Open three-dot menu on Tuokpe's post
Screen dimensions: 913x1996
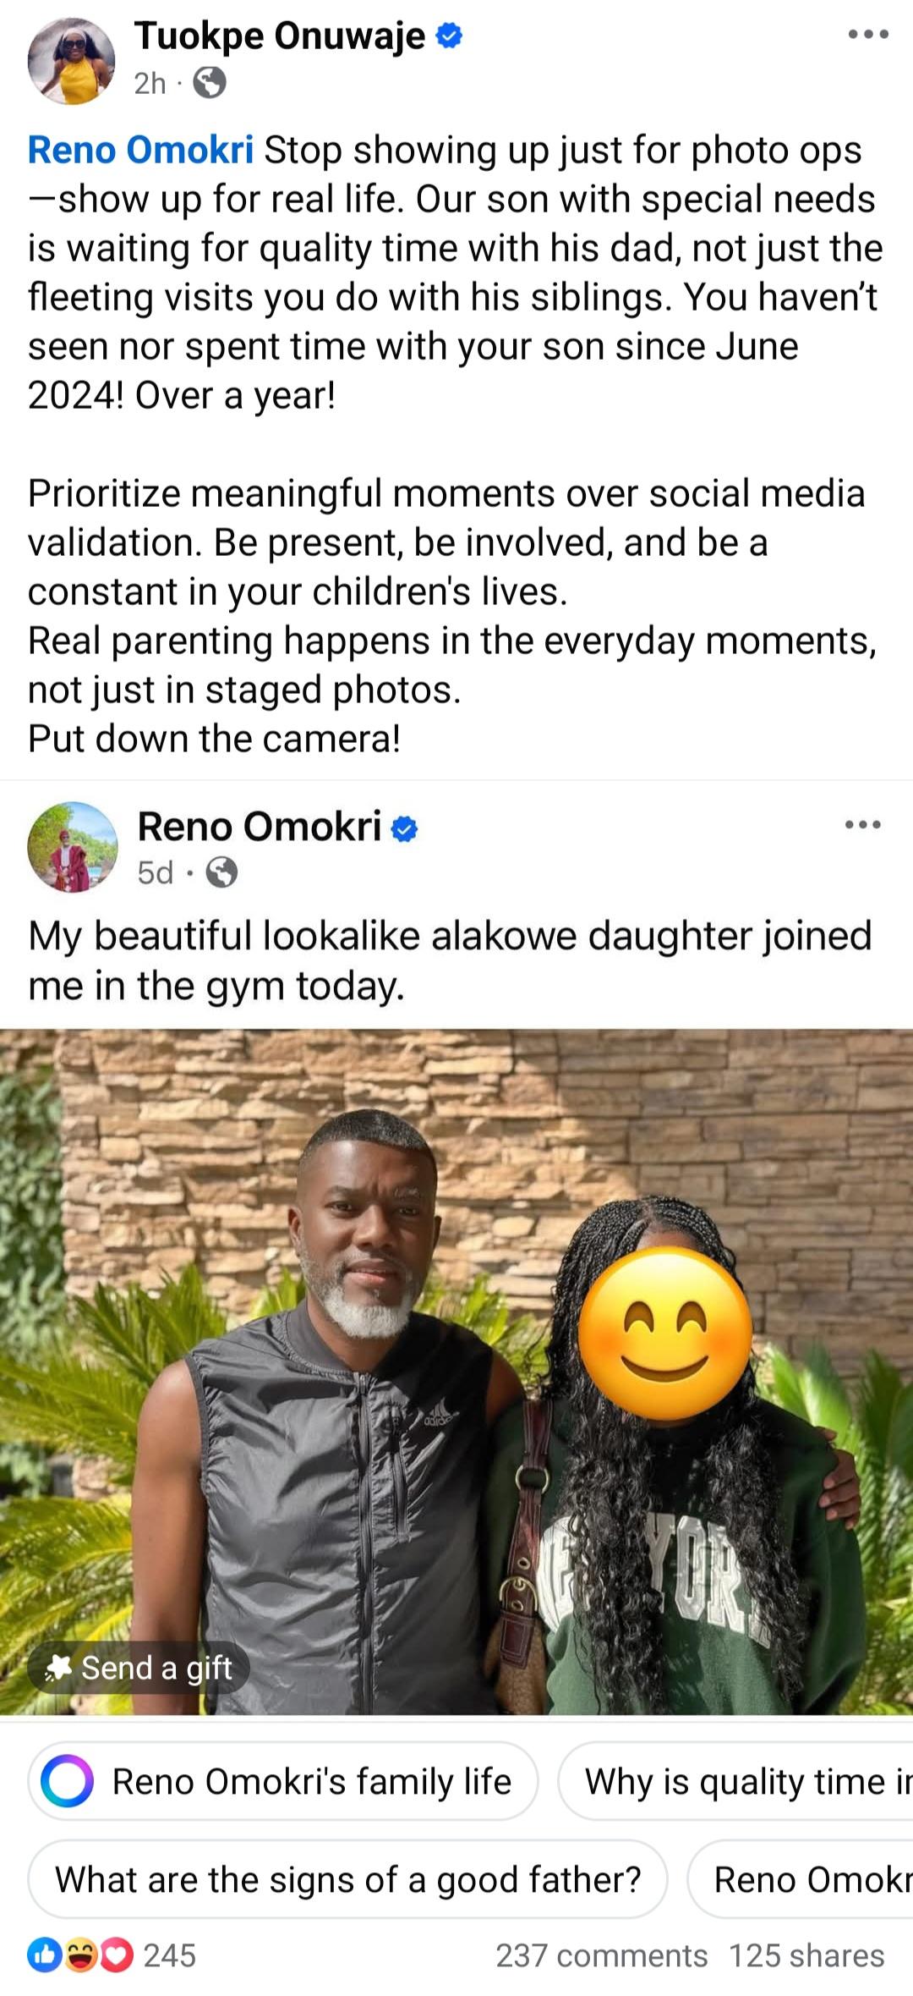click(x=867, y=35)
